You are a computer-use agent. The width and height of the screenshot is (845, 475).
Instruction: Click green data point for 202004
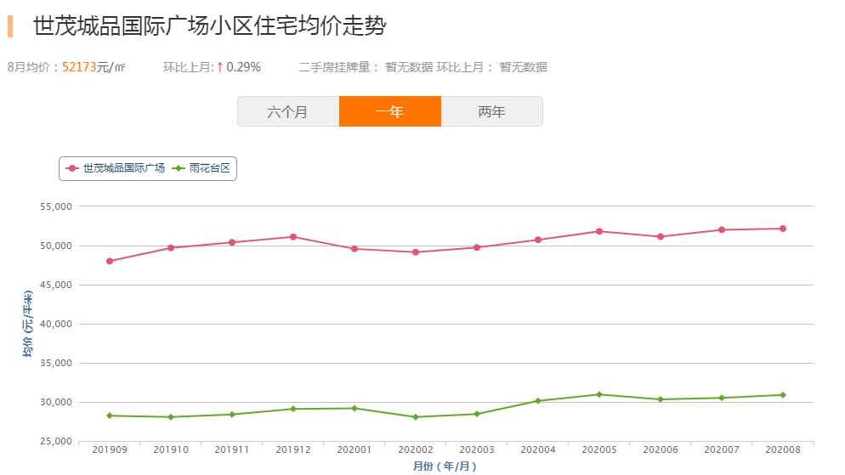tap(538, 401)
